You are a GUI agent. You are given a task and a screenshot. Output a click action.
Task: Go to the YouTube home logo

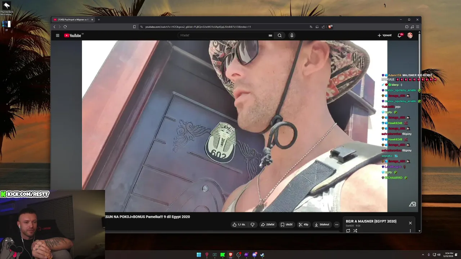73,35
